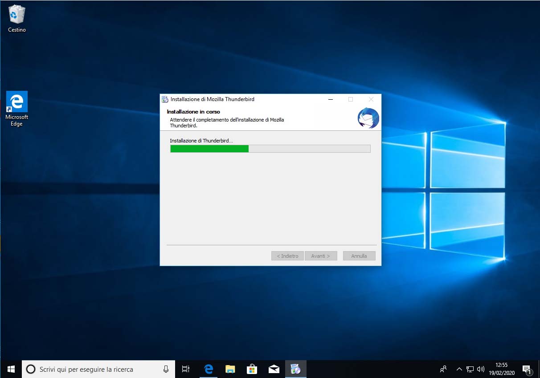
Task: Open Microsoft Store from the taskbar
Action: [252, 369]
